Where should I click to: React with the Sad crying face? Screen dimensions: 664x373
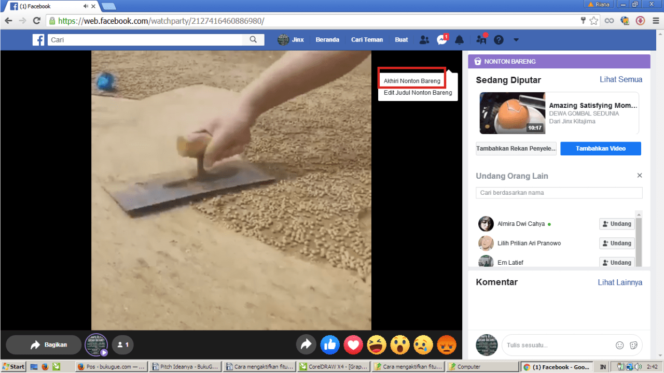coord(423,345)
